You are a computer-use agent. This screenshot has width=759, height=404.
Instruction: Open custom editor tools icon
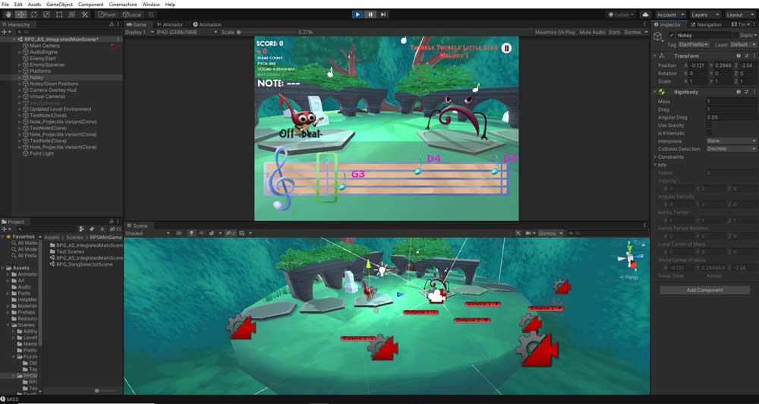tap(85, 14)
